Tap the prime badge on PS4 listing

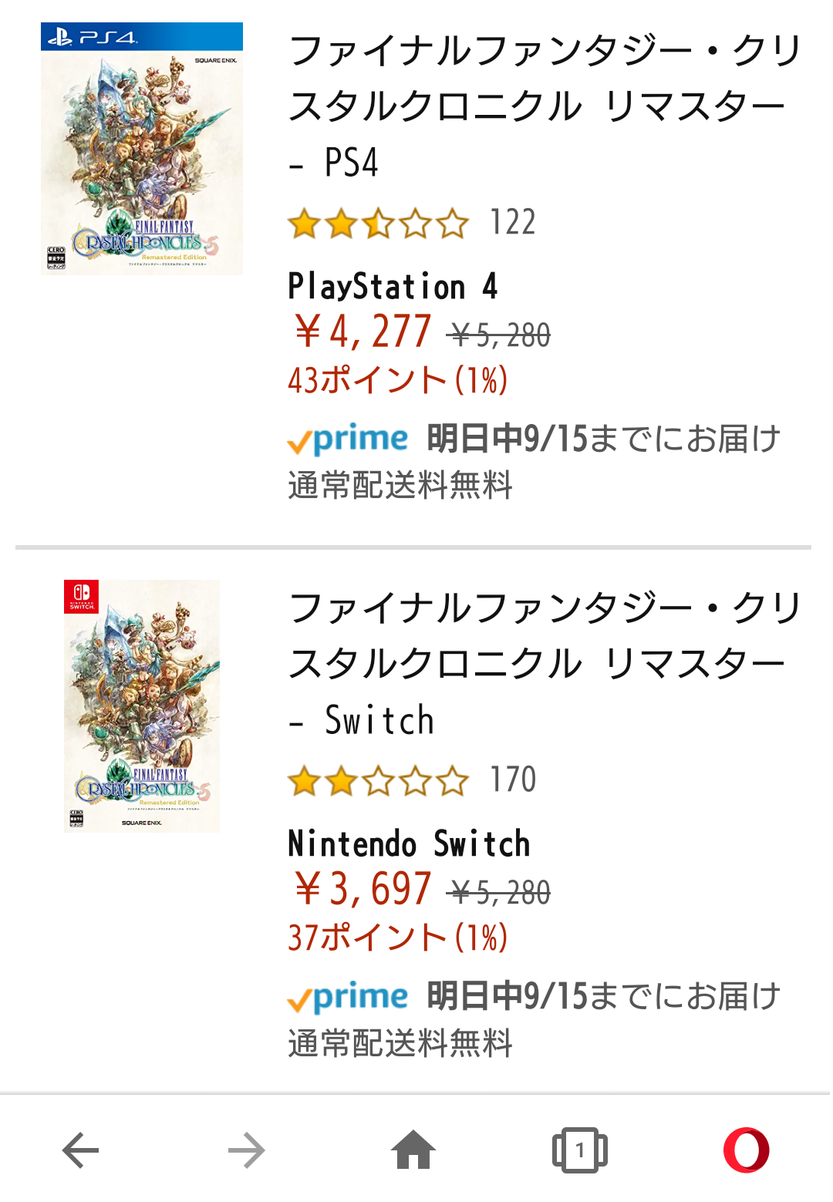pos(348,440)
